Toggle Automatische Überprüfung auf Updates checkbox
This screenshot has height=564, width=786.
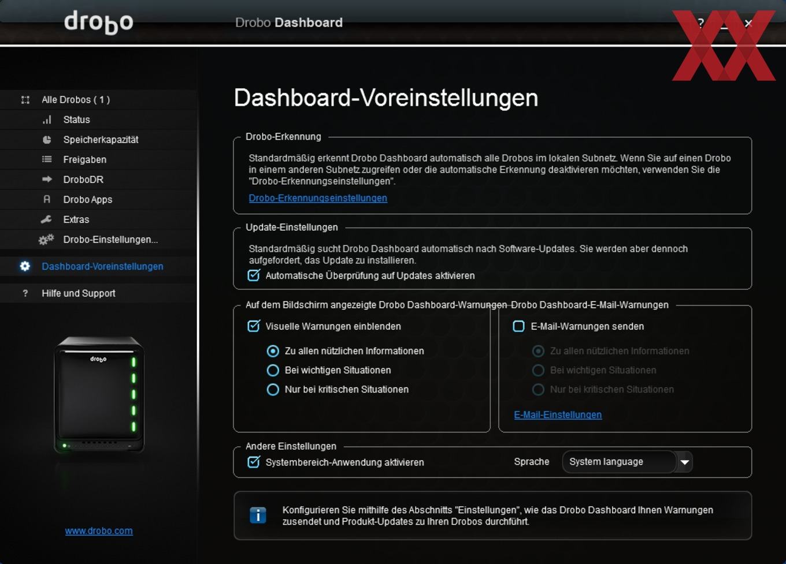click(x=254, y=275)
